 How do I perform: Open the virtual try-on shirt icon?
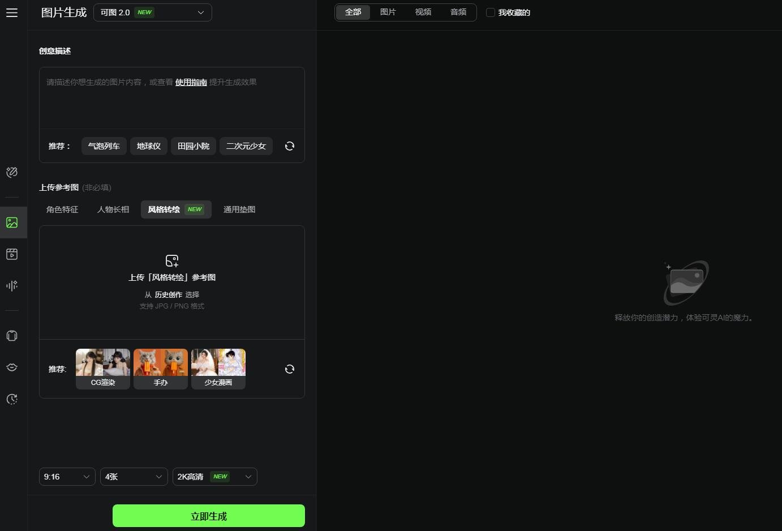[x=12, y=336]
